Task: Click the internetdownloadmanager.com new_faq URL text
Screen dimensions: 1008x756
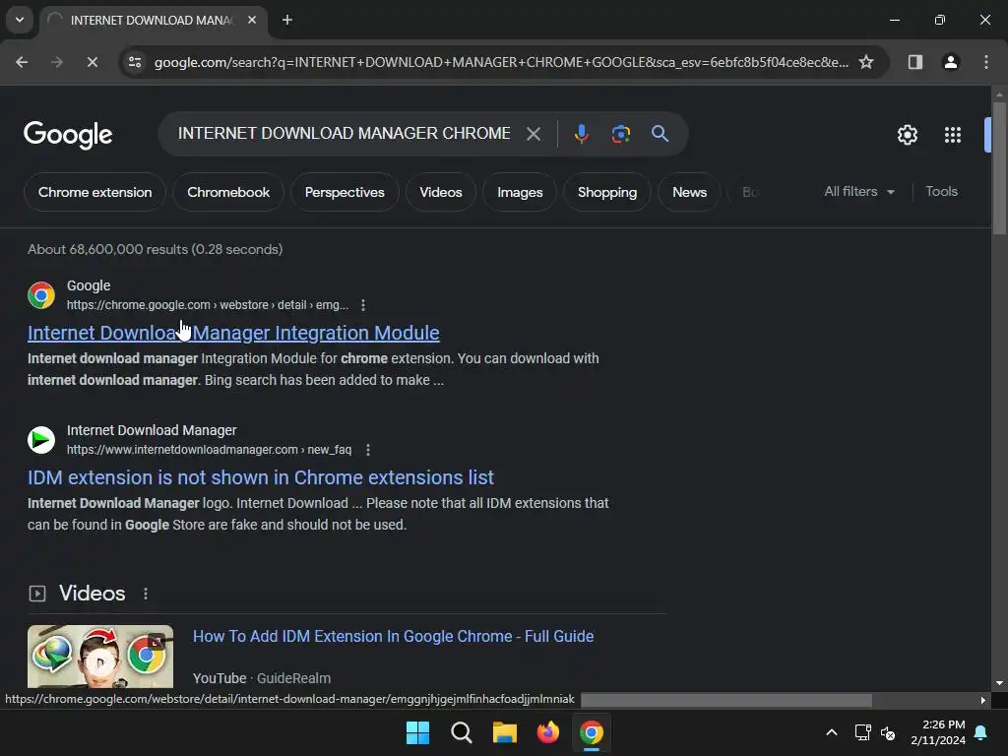Action: [x=209, y=449]
